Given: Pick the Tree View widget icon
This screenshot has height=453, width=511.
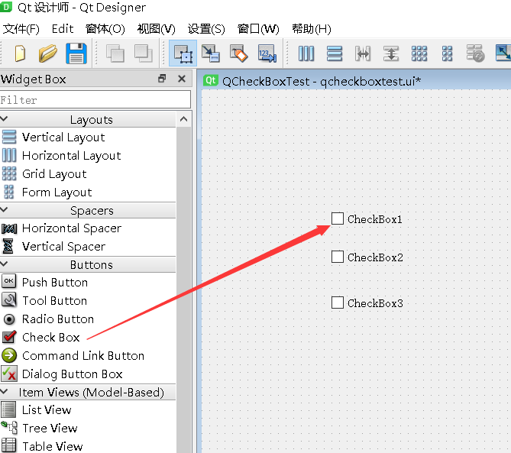Looking at the screenshot, I should point(9,428).
